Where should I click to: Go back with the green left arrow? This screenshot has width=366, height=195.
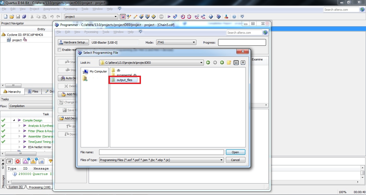click(x=208, y=63)
